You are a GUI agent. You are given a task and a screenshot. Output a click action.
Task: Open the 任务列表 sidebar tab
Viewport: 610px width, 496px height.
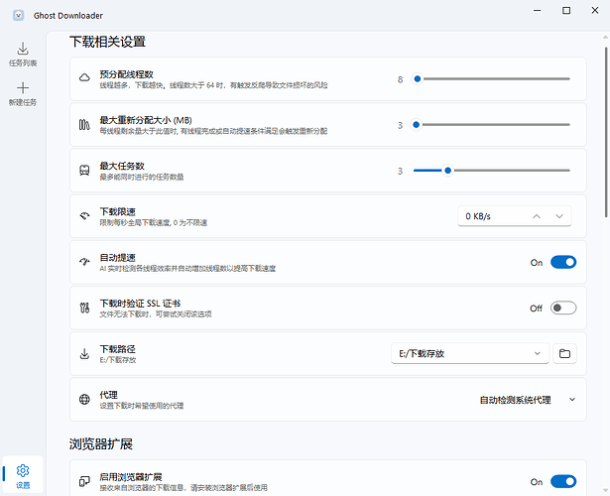tap(23, 54)
